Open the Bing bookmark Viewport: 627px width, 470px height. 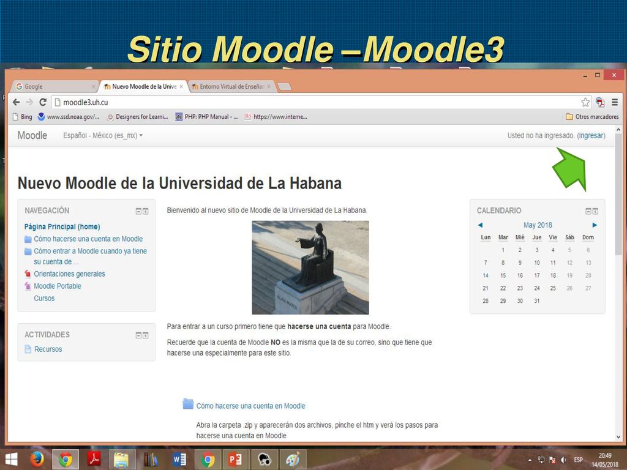coord(23,117)
